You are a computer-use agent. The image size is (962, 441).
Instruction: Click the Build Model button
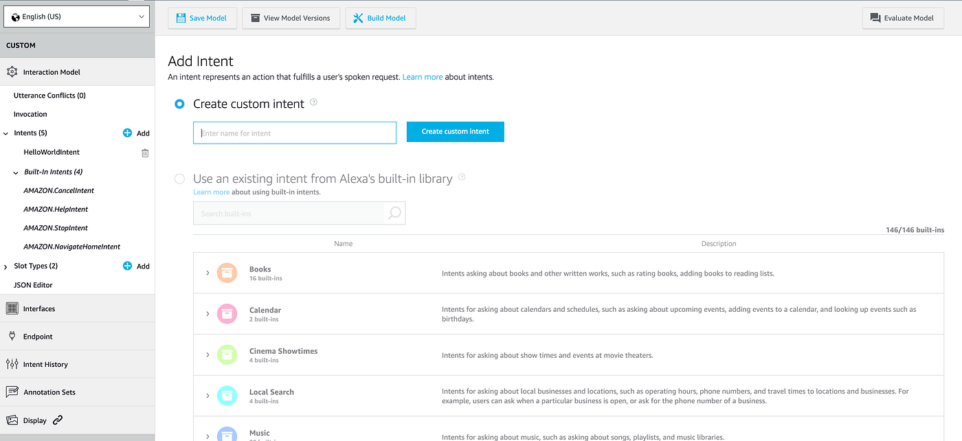[x=380, y=18]
